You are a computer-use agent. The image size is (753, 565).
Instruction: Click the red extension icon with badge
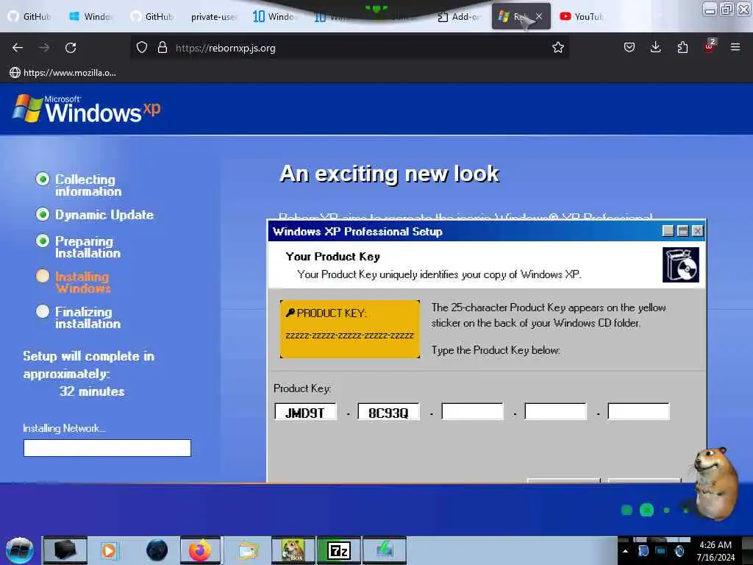[710, 46]
